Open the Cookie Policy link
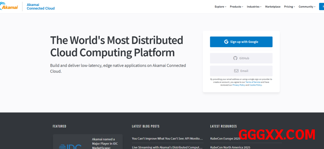324x149 pixels. click(x=255, y=85)
